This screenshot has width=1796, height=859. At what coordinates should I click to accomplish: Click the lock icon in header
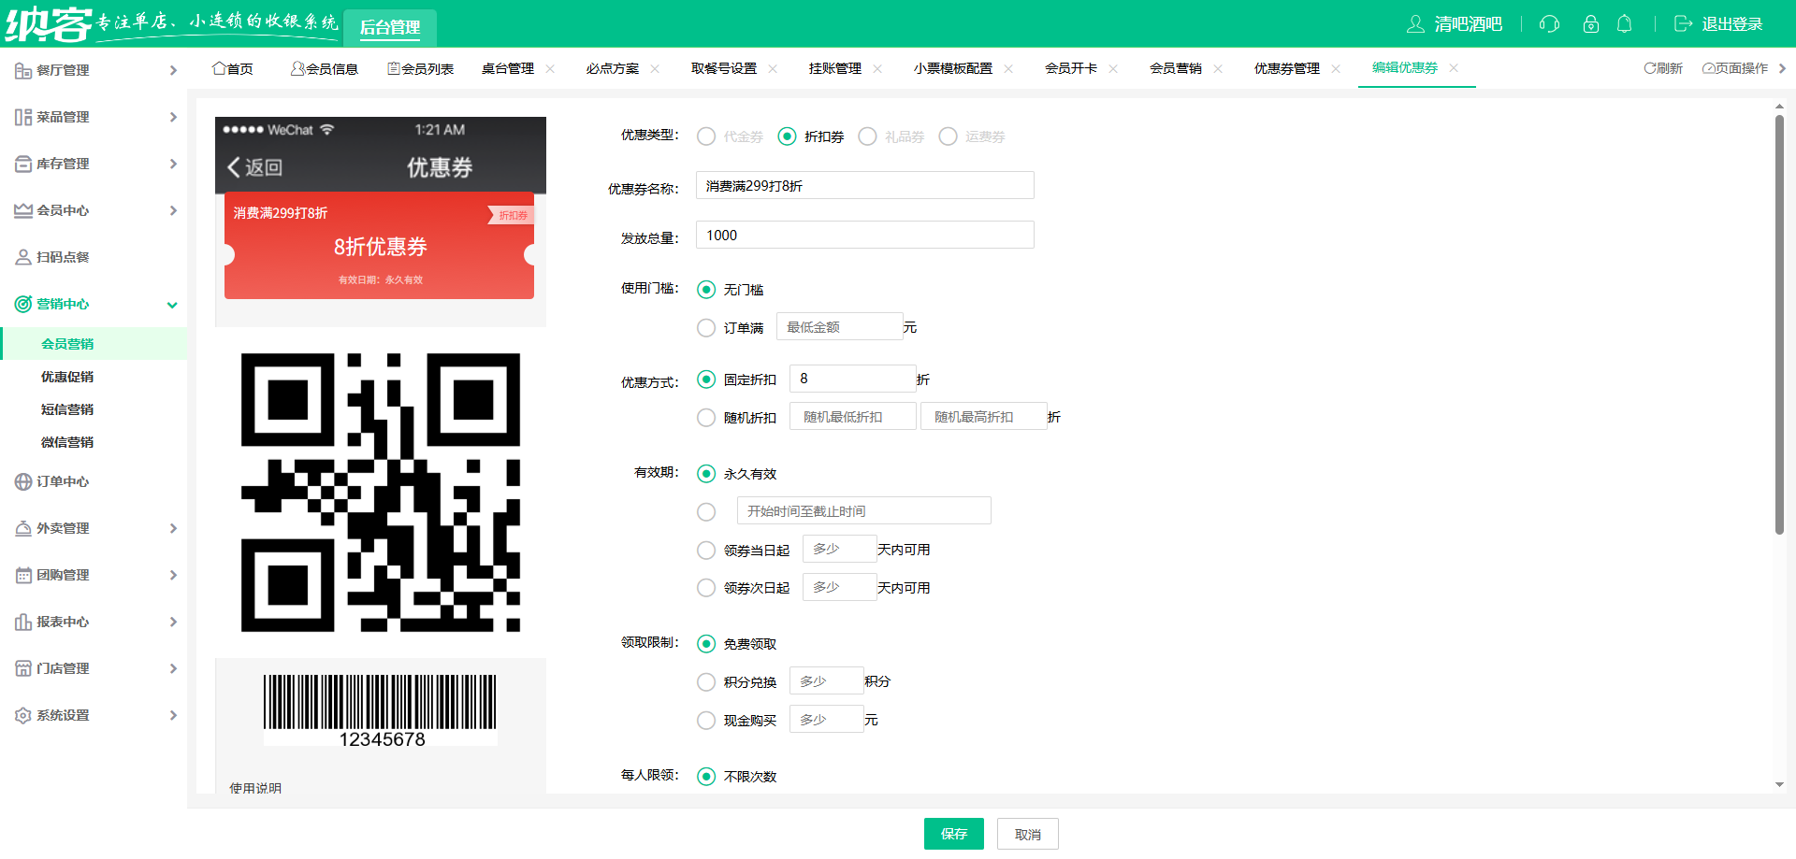click(x=1591, y=23)
